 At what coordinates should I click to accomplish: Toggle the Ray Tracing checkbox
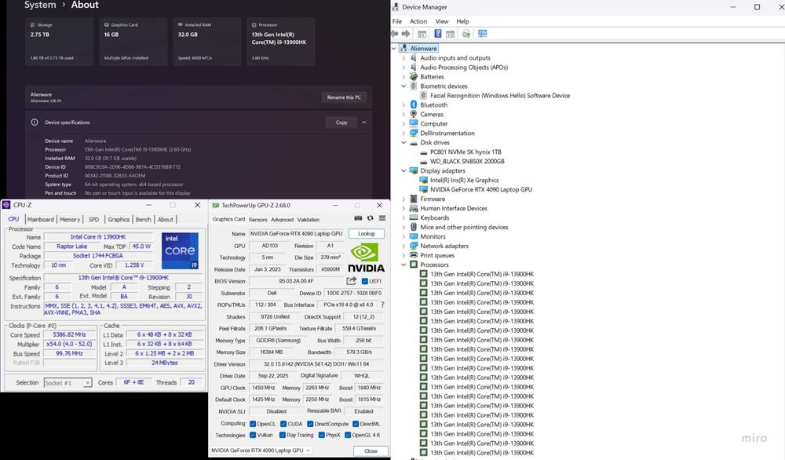pos(283,435)
